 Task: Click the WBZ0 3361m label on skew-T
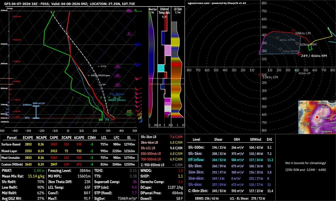pyautogui.click(x=117, y=100)
